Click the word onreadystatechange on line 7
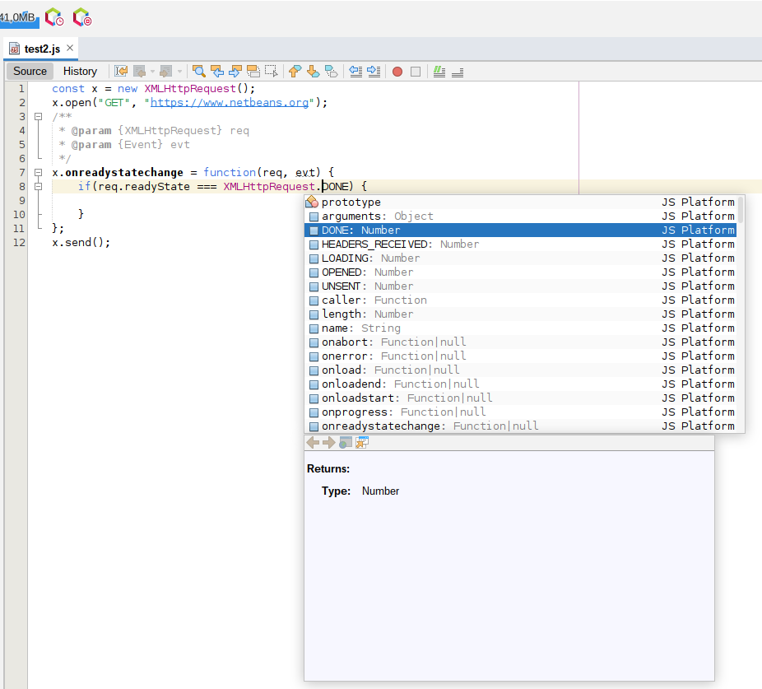 tap(124, 173)
